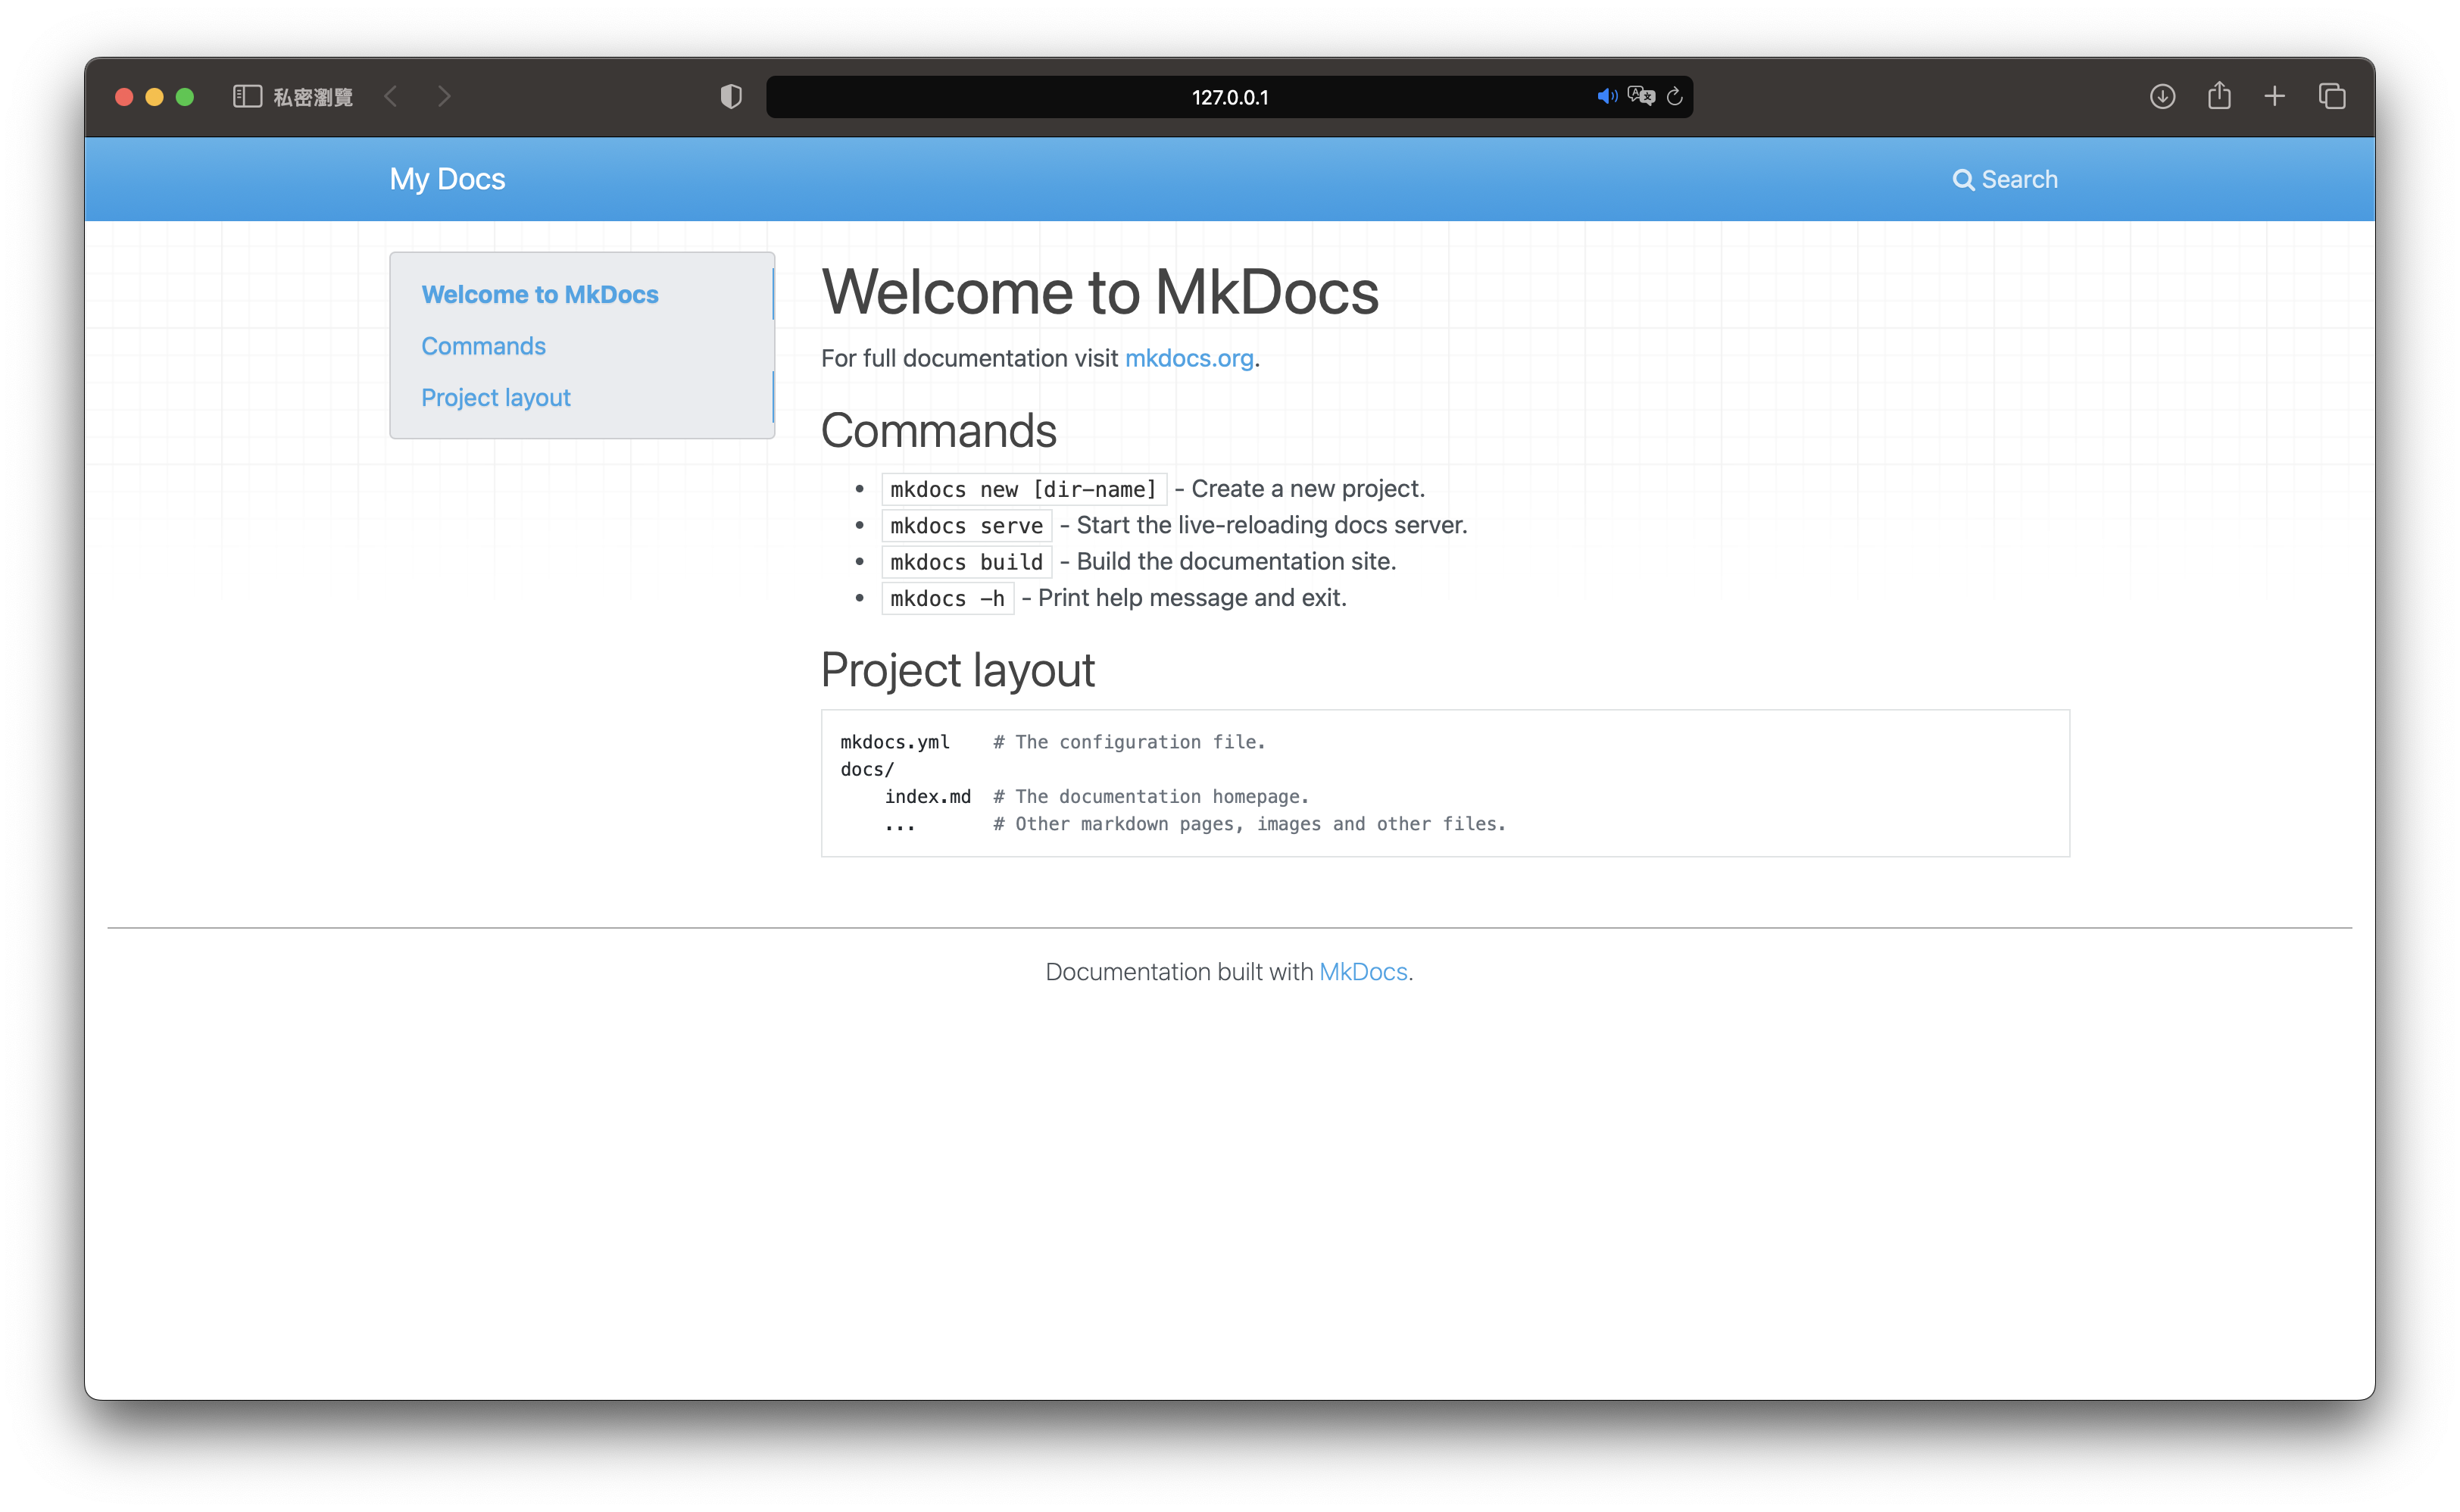Reload page with refresh icon
The image size is (2460, 1512).
(x=1675, y=97)
